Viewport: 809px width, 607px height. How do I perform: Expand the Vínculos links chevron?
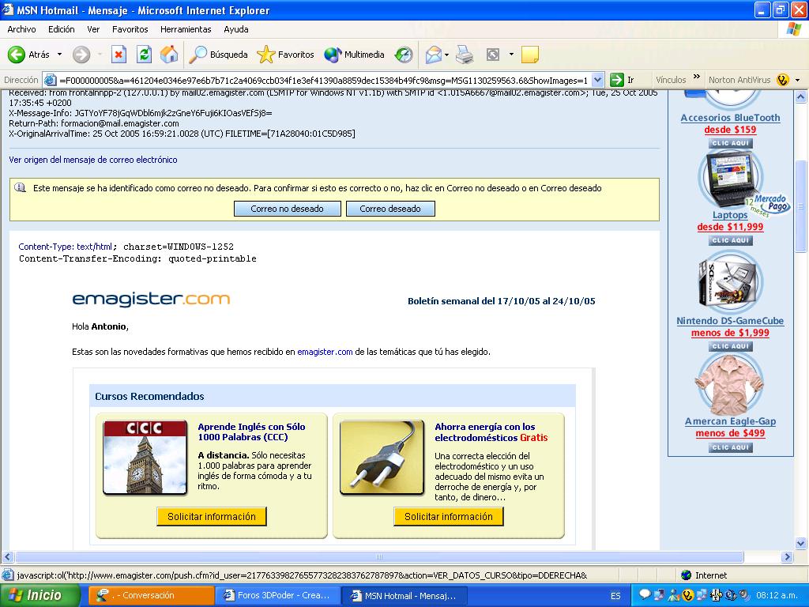[x=697, y=77]
